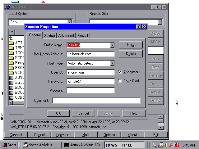Click the log window scroll up arrow

coord(160,117)
